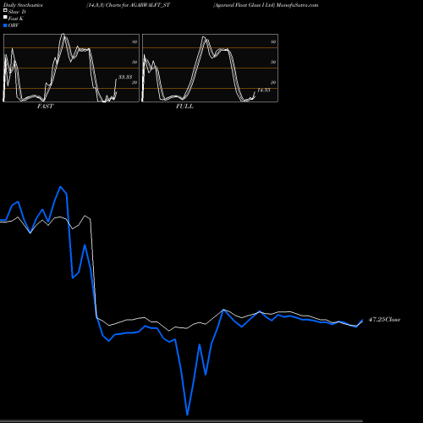Click the 20 axis label on FULL chart
423x423 pixels.
[x=273, y=82]
